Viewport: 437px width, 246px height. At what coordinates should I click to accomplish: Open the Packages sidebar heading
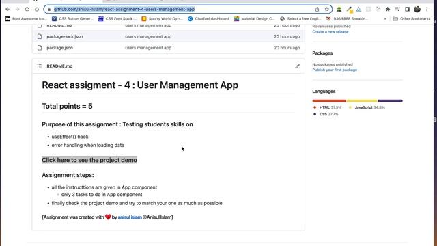322,53
